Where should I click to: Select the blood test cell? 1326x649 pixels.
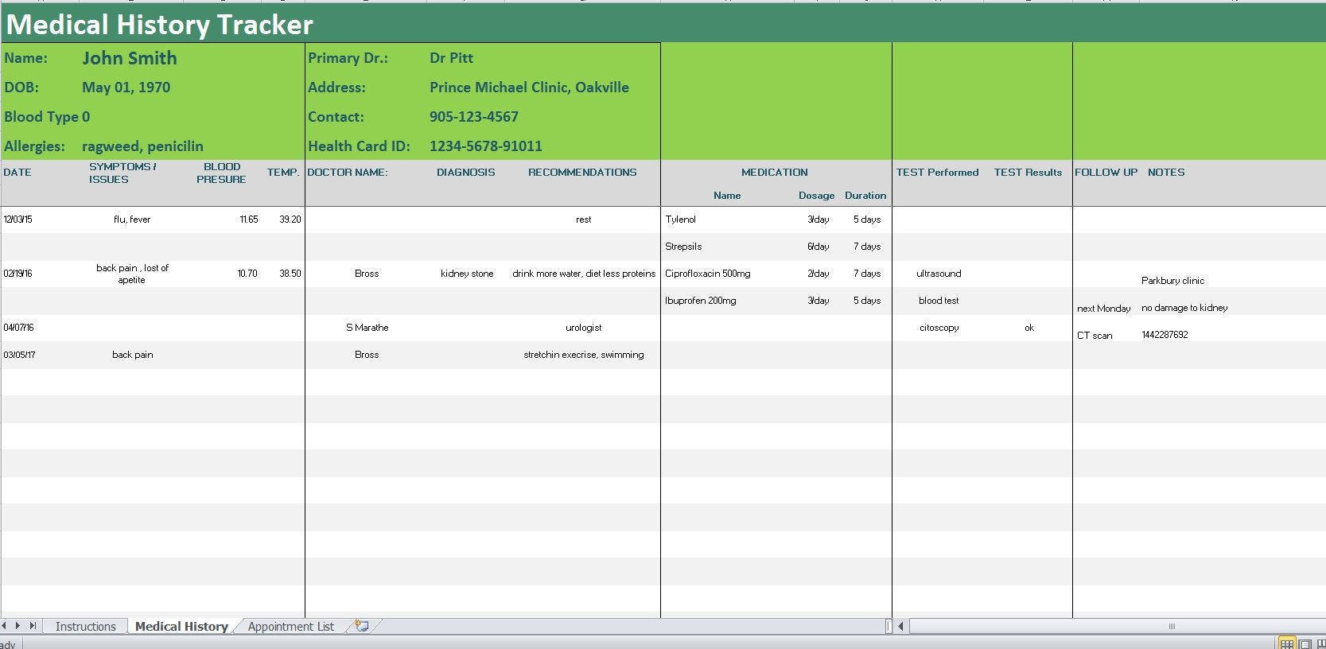point(939,301)
